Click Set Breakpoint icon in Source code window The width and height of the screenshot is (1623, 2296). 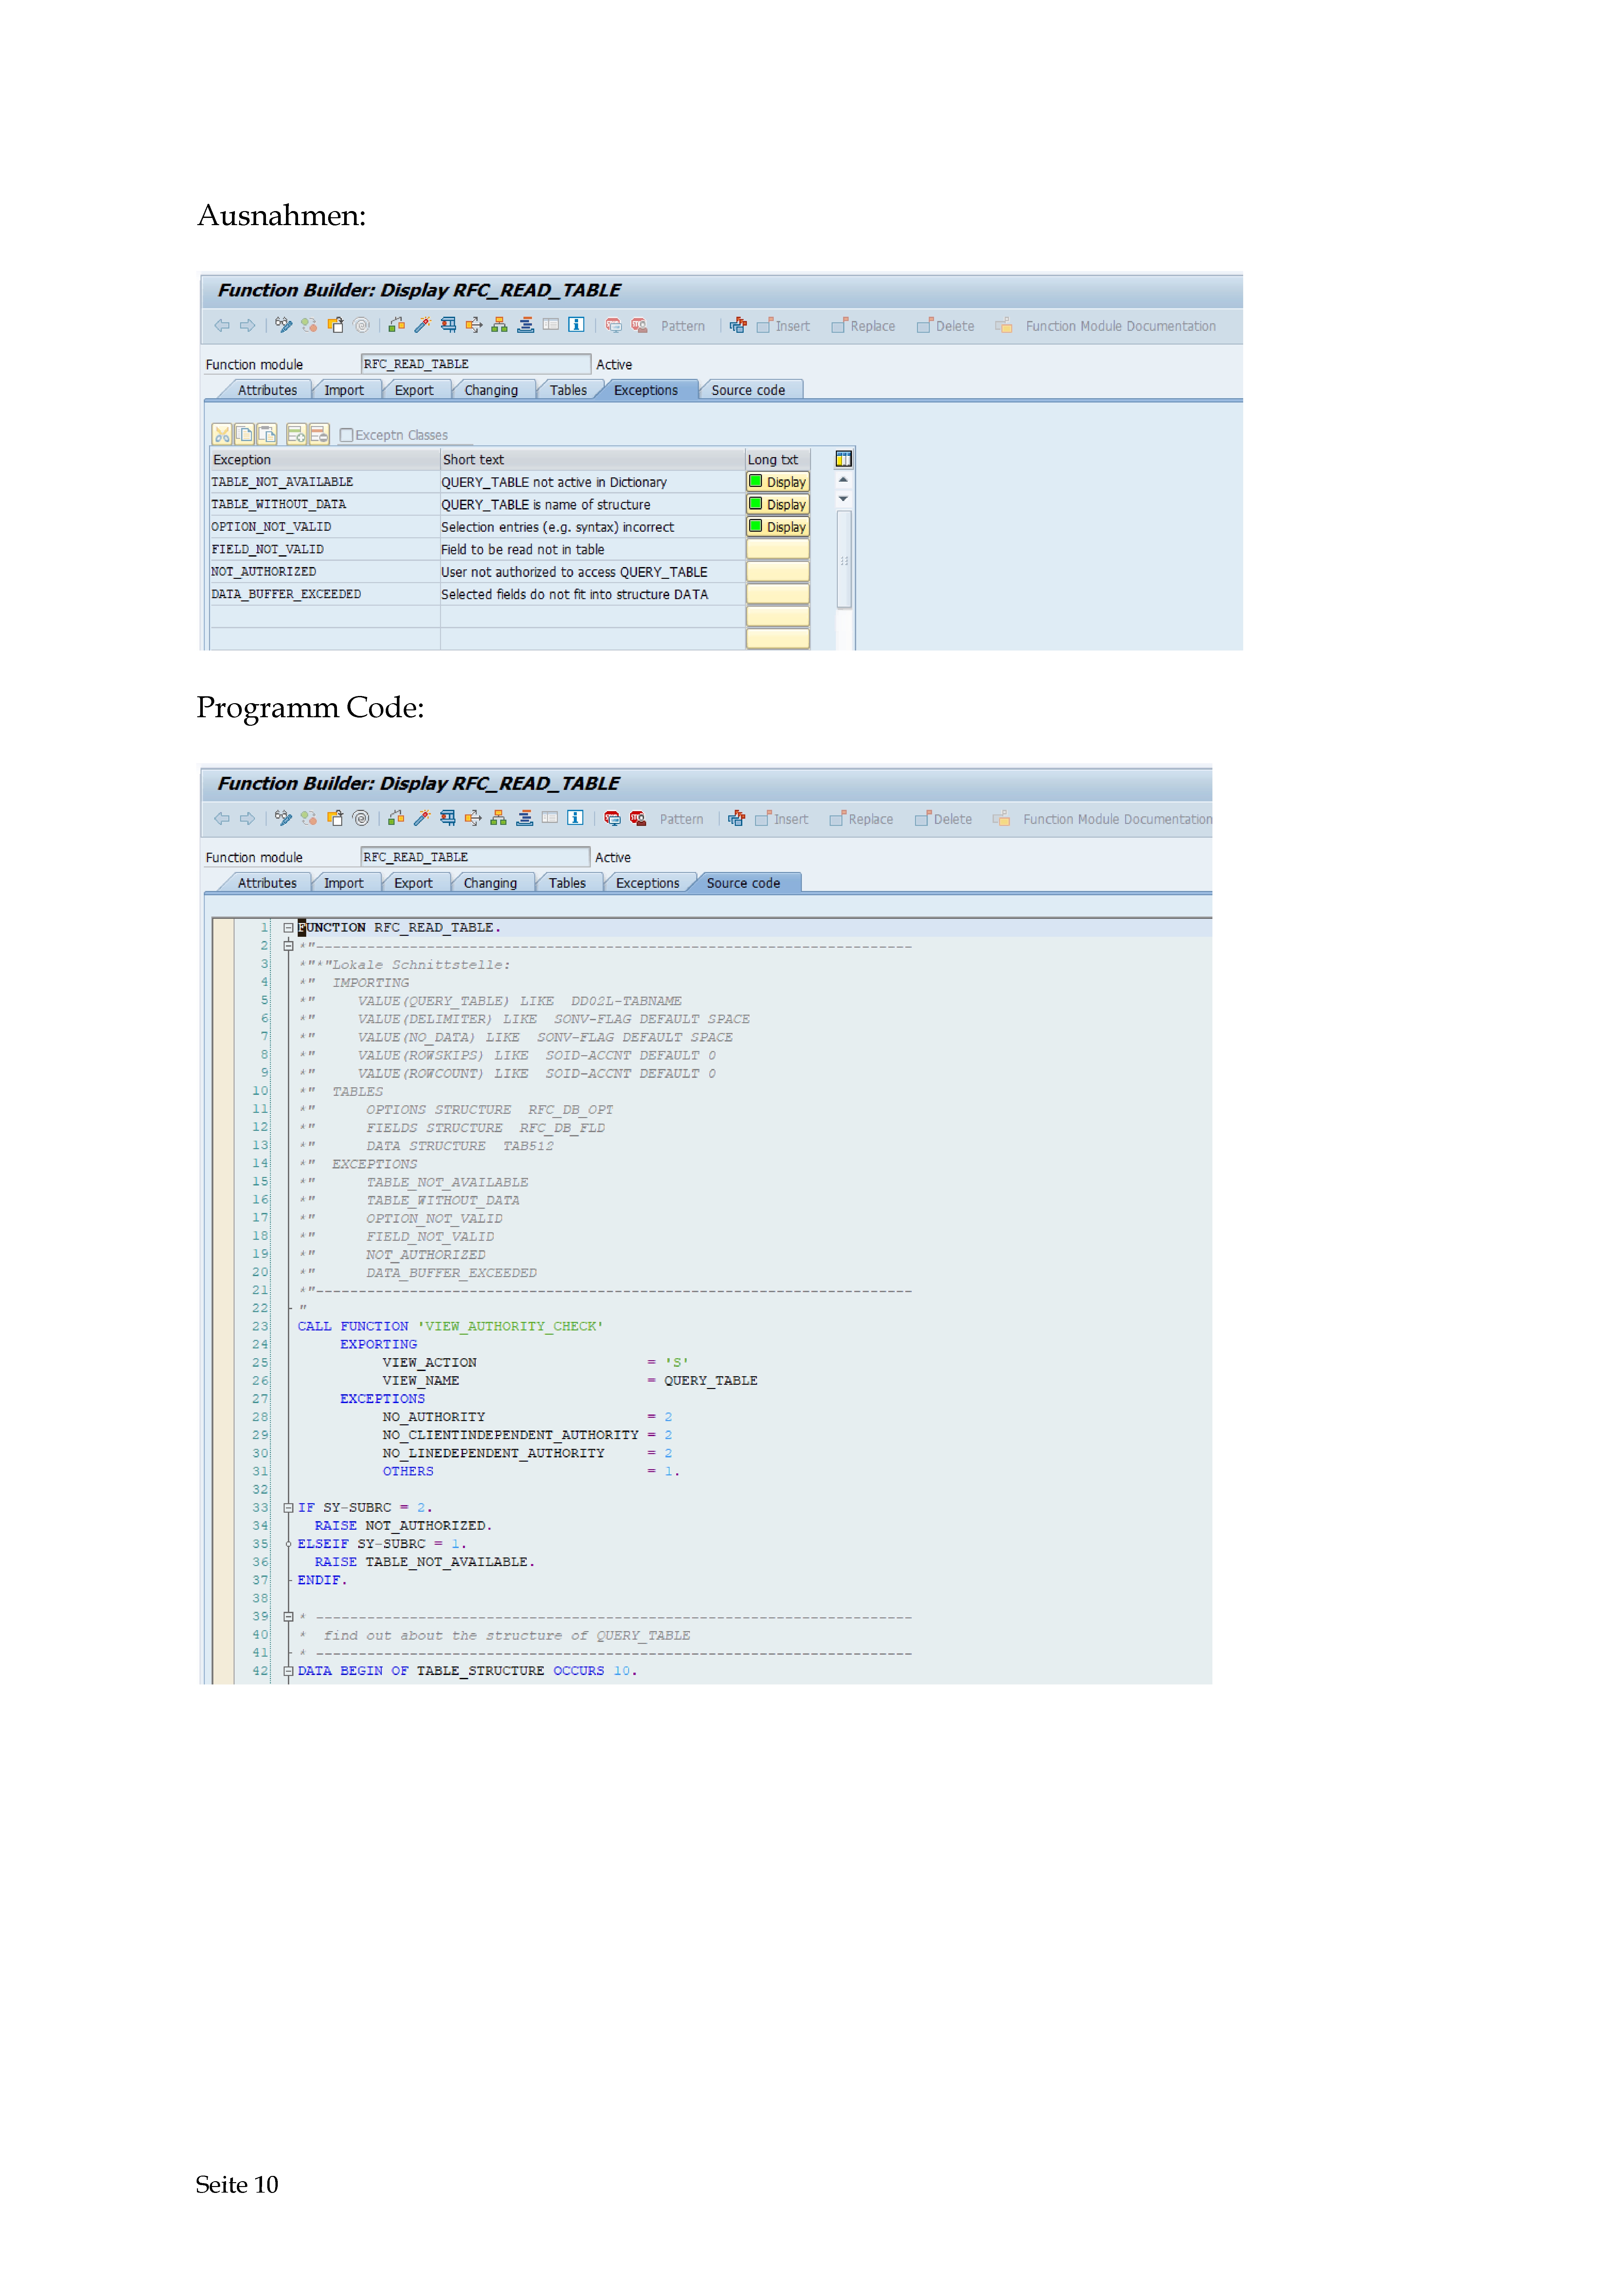[x=612, y=818]
